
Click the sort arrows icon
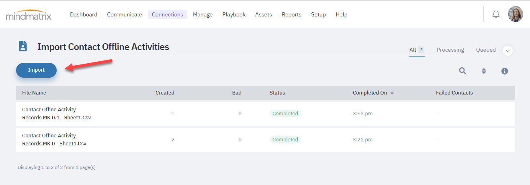[484, 71]
